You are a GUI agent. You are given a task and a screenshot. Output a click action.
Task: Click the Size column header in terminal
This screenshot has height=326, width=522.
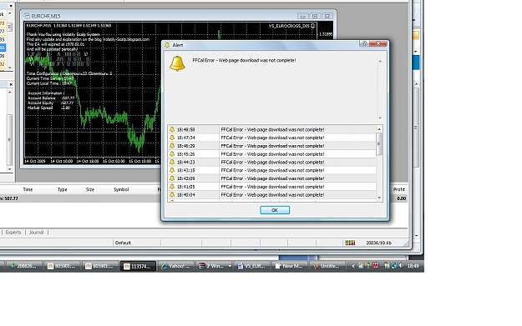tap(90, 189)
